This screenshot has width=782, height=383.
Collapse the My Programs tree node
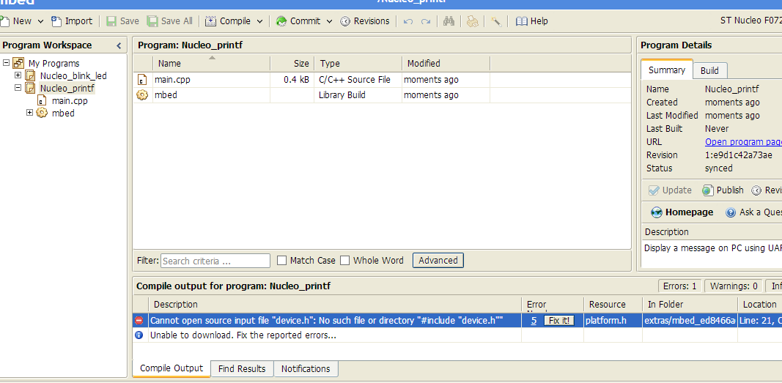point(6,63)
